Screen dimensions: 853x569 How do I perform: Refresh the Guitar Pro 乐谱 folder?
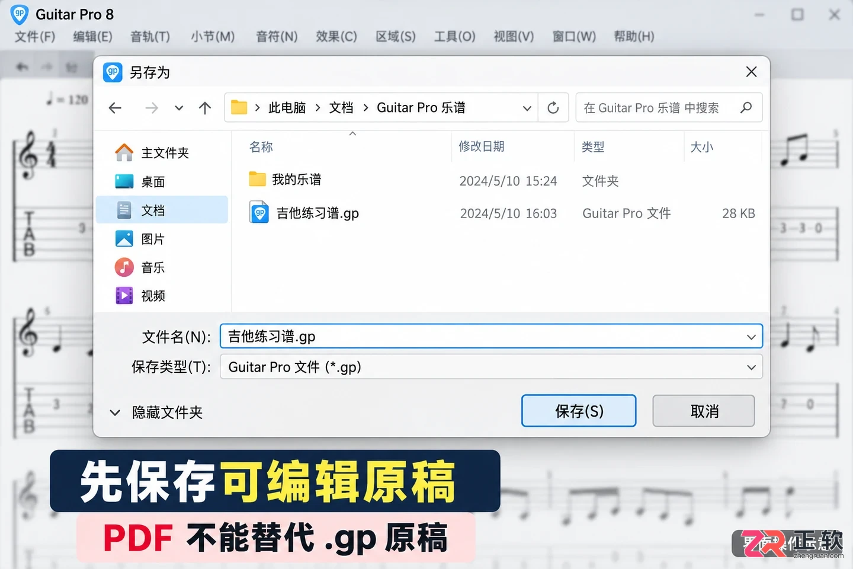click(x=553, y=108)
